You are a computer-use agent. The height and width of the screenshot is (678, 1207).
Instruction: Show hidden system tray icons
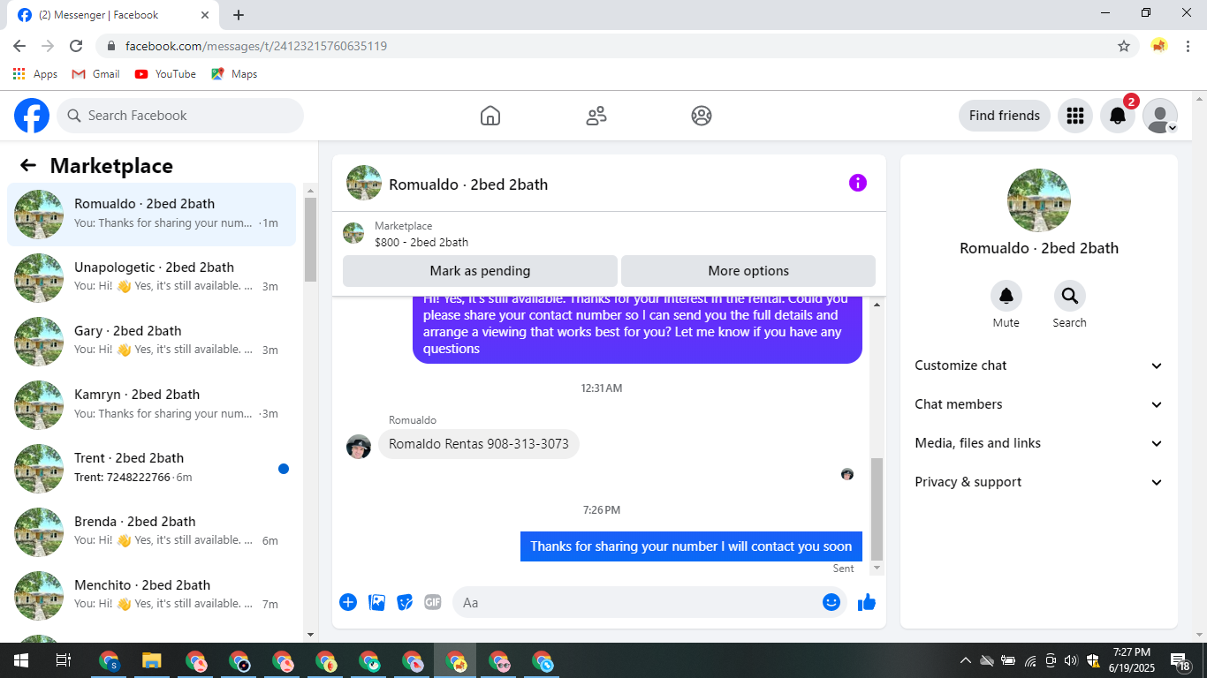[x=965, y=660]
